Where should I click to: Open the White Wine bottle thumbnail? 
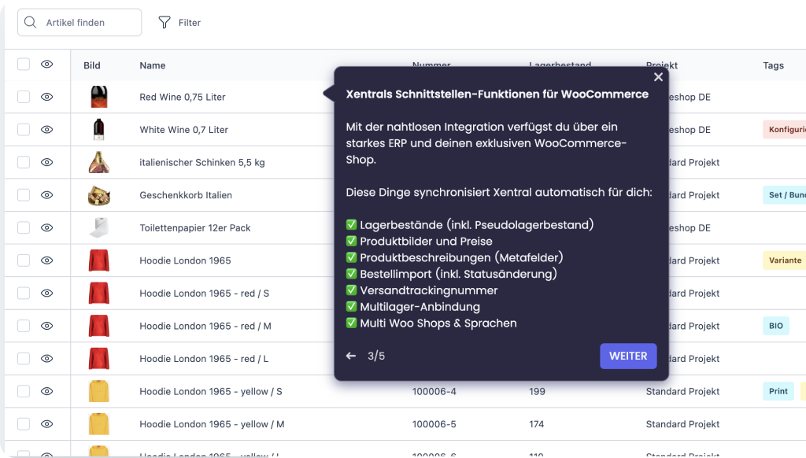point(98,130)
